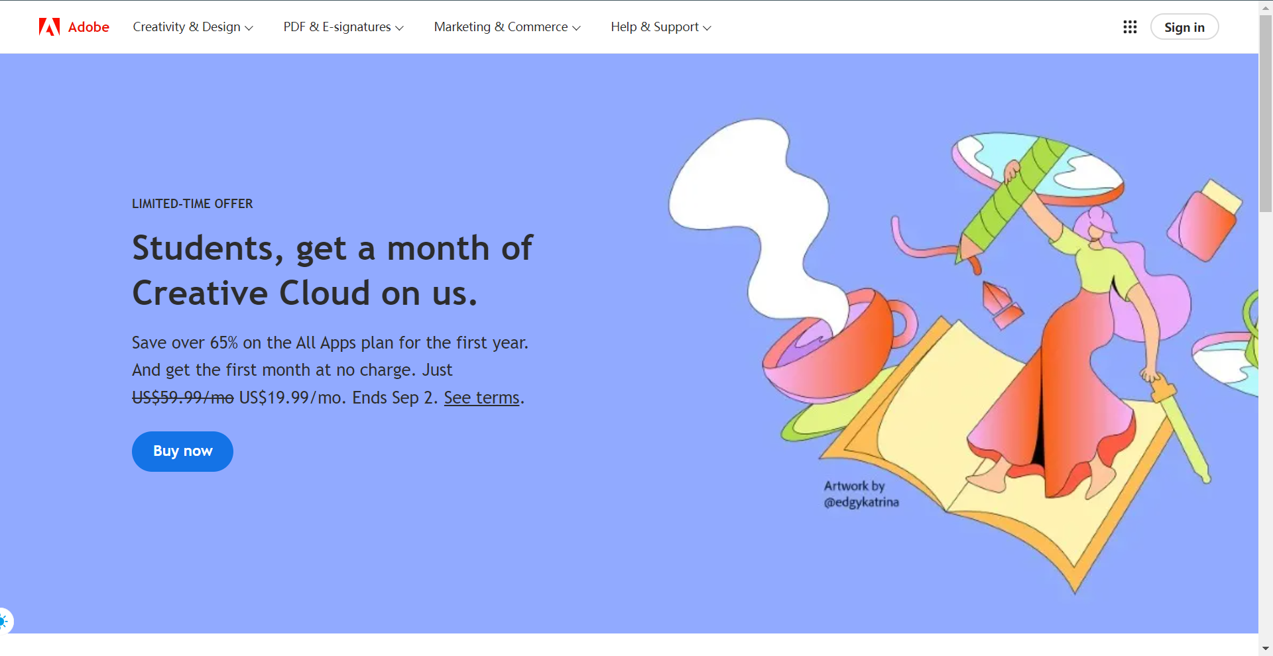Open the See terms link
1273x656 pixels.
tap(481, 398)
